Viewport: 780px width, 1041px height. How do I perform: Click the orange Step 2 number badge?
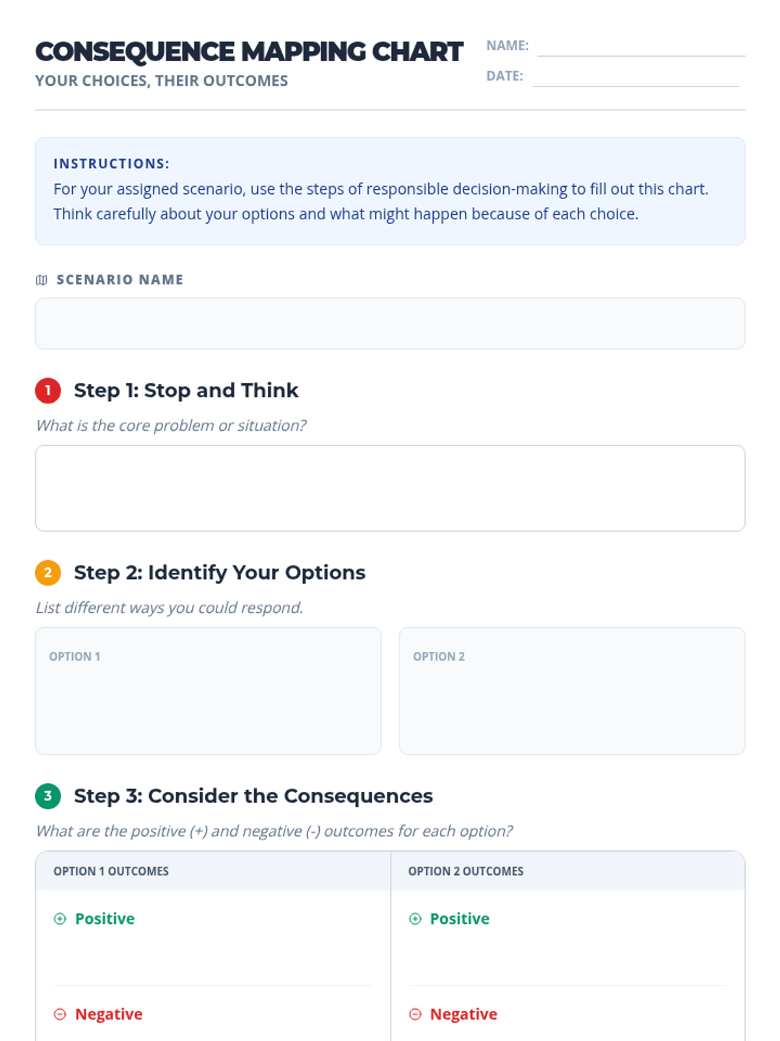(x=47, y=573)
